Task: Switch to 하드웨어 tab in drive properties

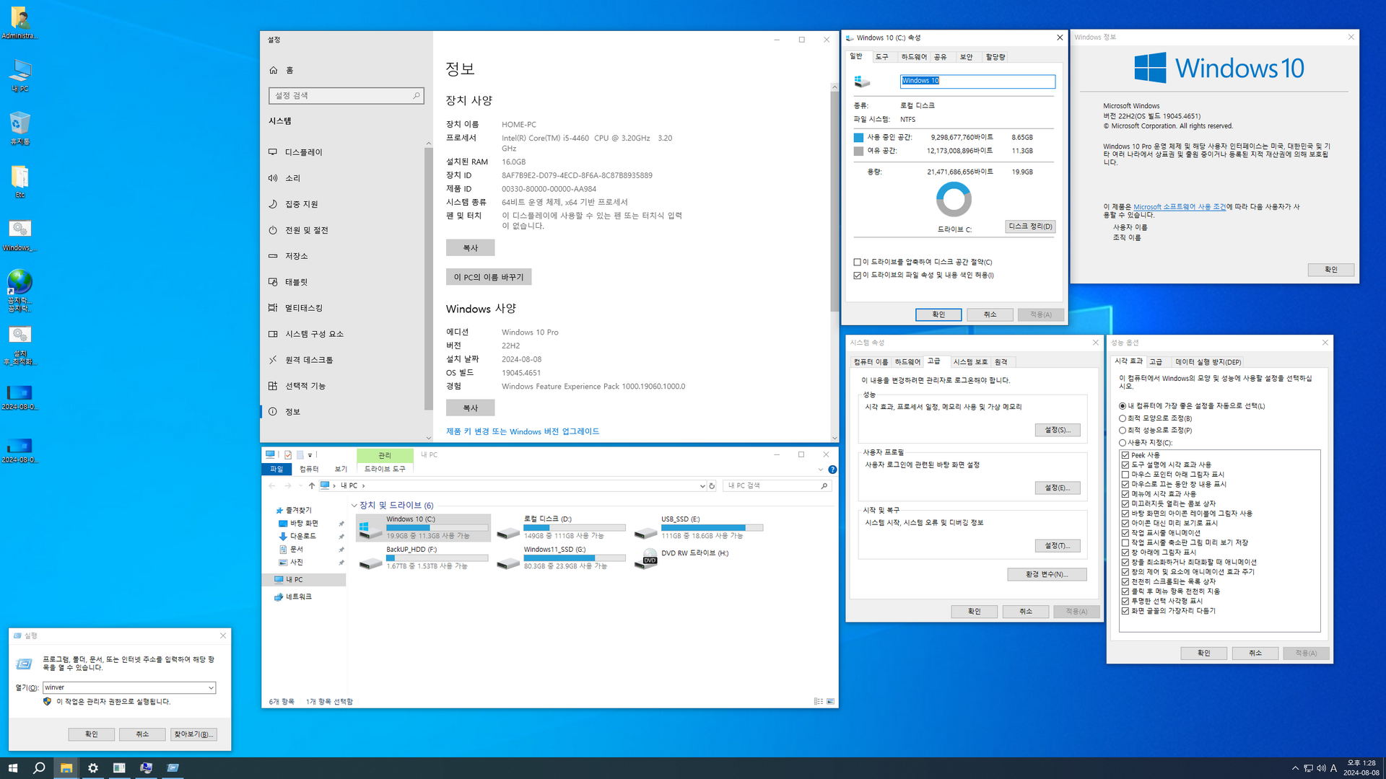Action: [x=913, y=57]
